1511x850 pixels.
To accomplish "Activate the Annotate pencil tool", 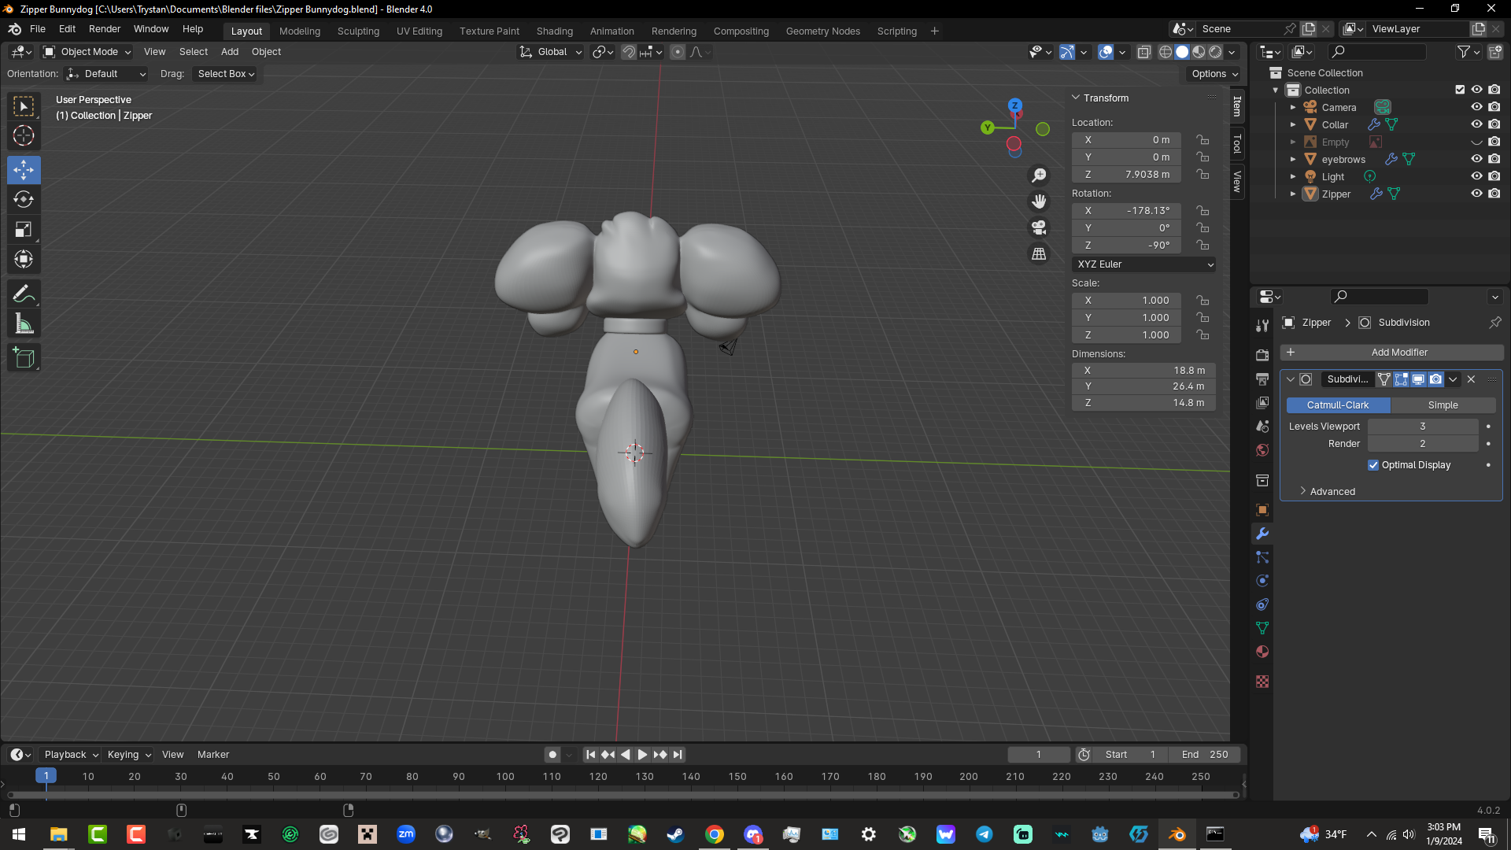I will coord(24,294).
